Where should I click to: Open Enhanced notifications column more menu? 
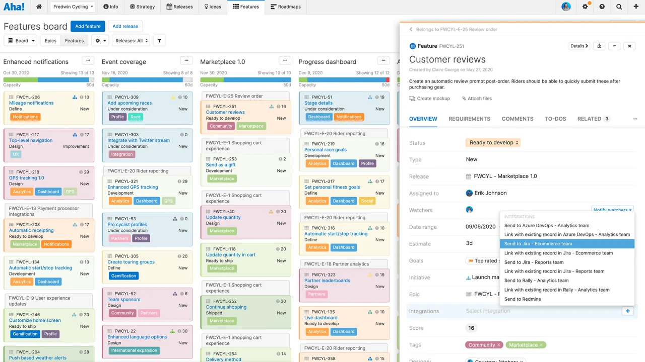point(88,61)
